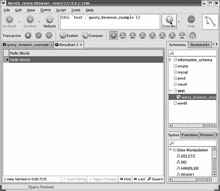Click the Search resultset button

[x=155, y=179]
